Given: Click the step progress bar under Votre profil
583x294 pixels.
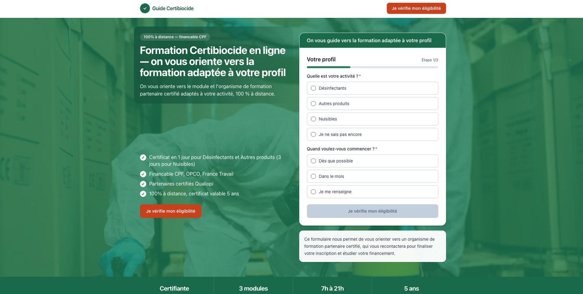Looking at the screenshot, I should [372, 67].
